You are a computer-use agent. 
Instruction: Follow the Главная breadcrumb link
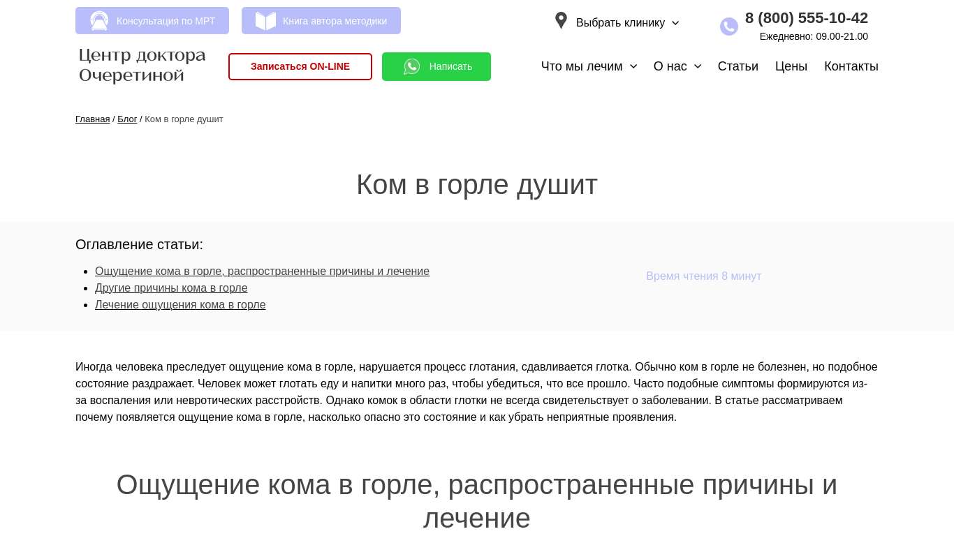click(x=92, y=119)
